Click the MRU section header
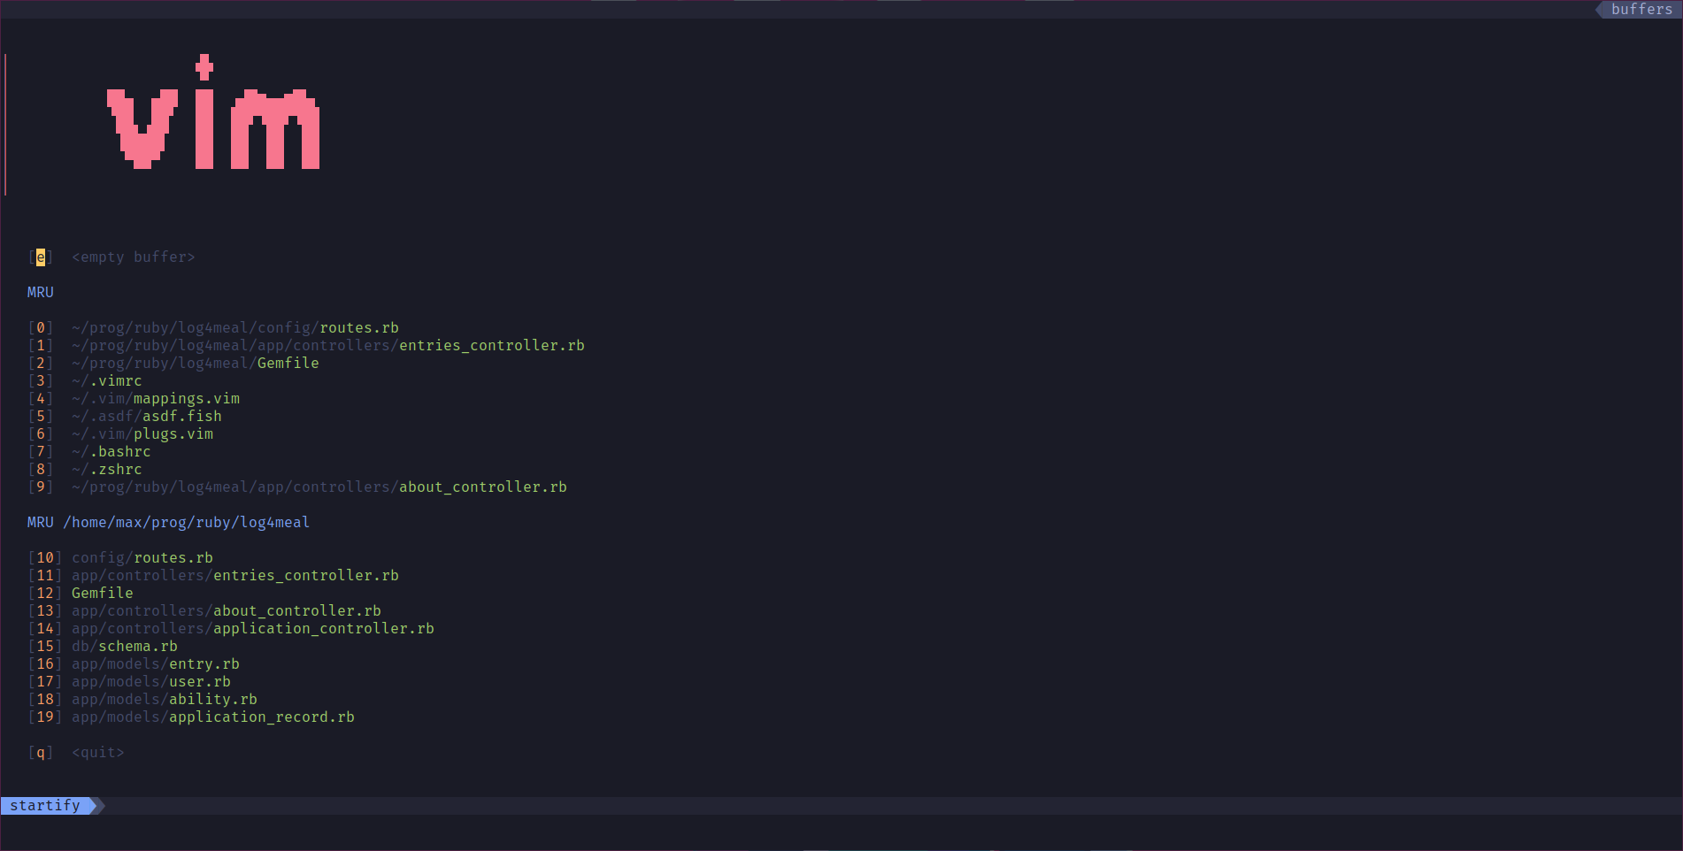The image size is (1683, 851). 41,293
